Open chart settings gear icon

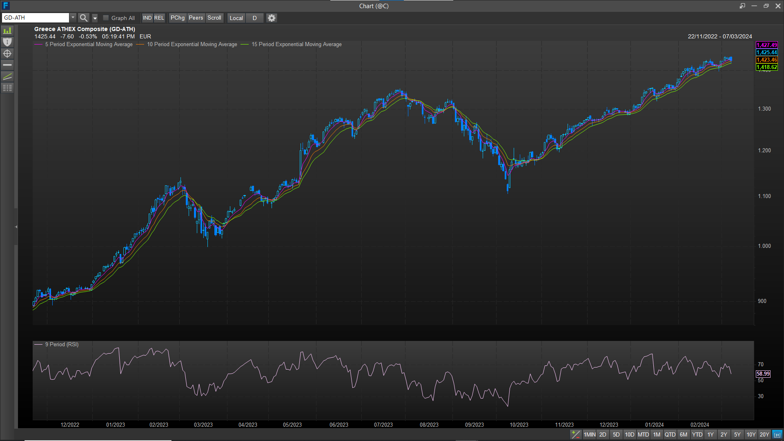click(x=272, y=18)
